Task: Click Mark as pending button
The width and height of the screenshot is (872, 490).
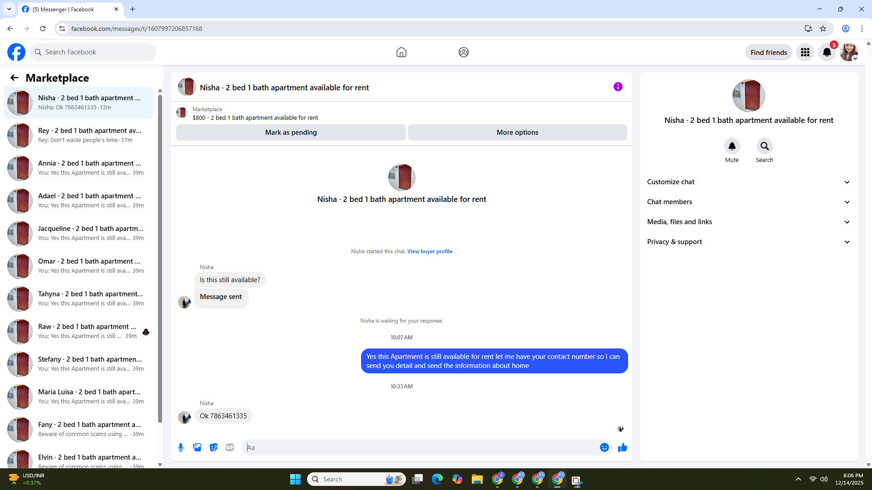Action: 291,132
